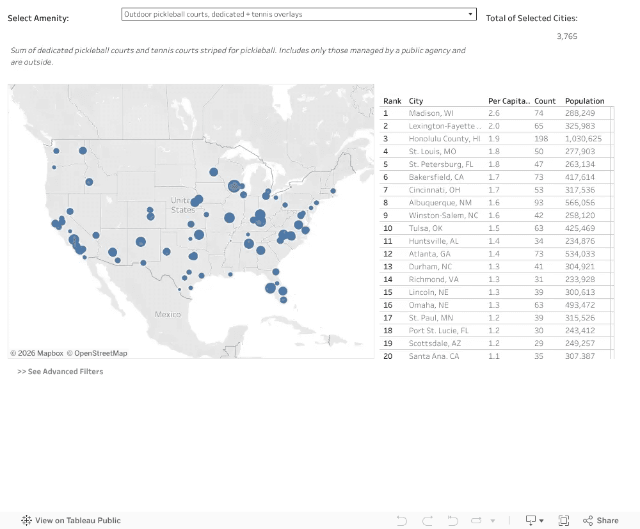This screenshot has height=529, width=640.
Task: Open the Select Amenity dropdown
Action: pyautogui.click(x=299, y=14)
